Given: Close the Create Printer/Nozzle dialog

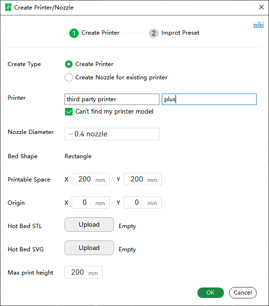Looking at the screenshot, I should [261, 7].
